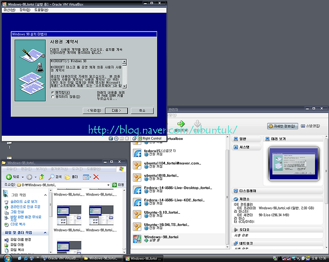The width and height of the screenshot is (329, 262).
Task: Click the gray discard arrow toolbar icon
Action: click(197, 123)
